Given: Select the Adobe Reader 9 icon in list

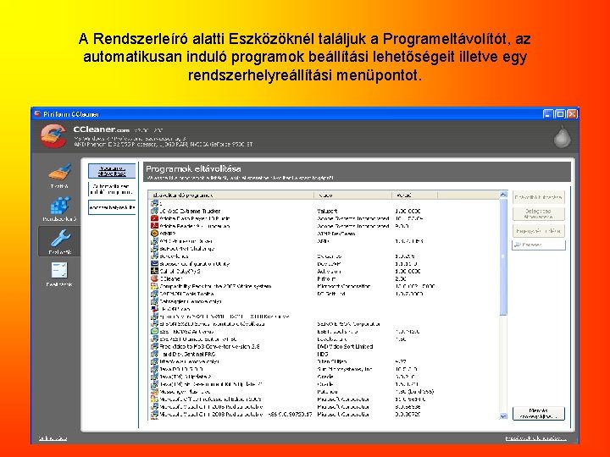Looking at the screenshot, I should [154, 226].
